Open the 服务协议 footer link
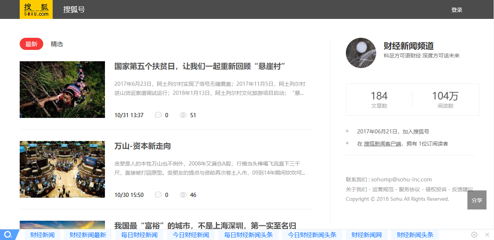This screenshot has height=240, width=494. (x=410, y=189)
